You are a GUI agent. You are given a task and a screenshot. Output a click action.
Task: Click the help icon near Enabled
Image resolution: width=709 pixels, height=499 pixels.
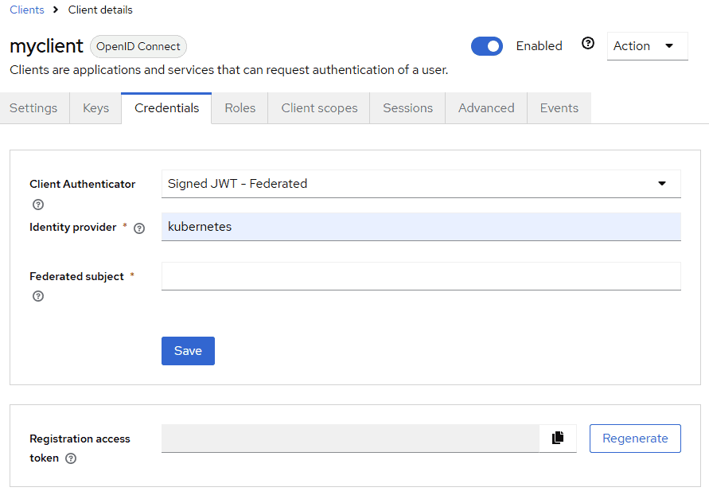click(588, 44)
